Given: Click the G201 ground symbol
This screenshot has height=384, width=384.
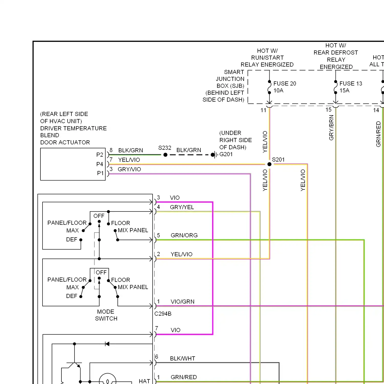Looking at the screenshot, I should tap(215, 155).
